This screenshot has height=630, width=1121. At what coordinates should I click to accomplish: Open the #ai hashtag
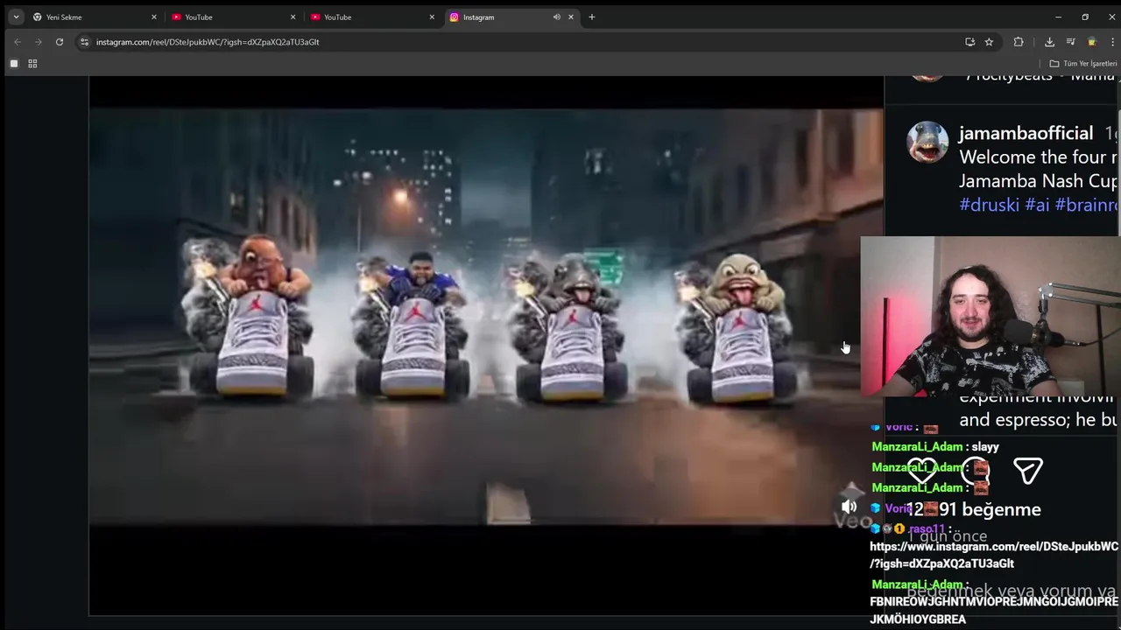pos(1037,204)
